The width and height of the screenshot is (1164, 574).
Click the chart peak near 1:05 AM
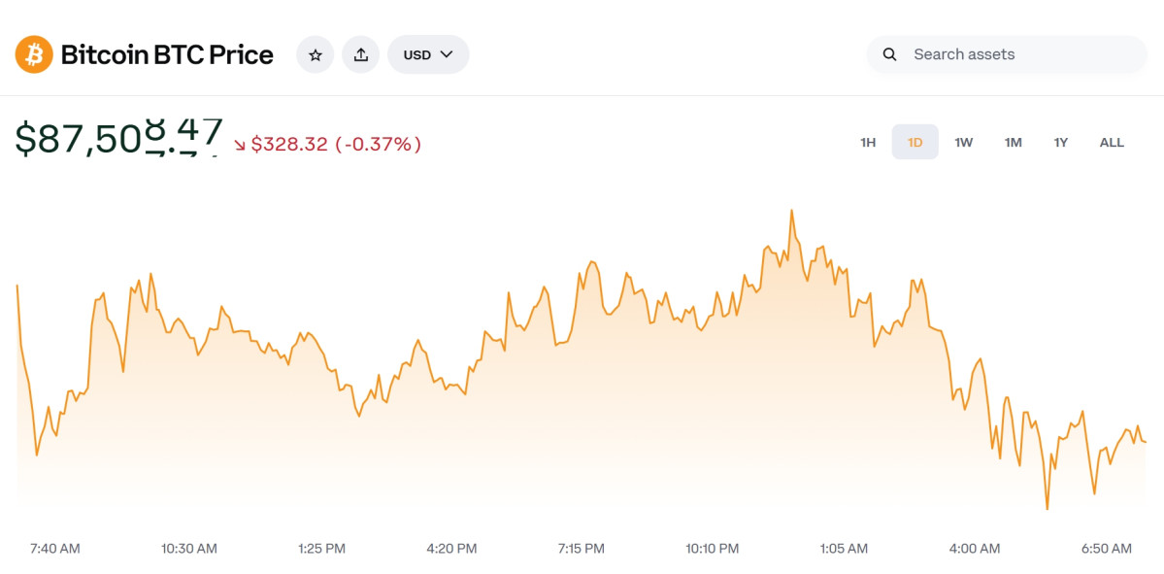tap(792, 211)
